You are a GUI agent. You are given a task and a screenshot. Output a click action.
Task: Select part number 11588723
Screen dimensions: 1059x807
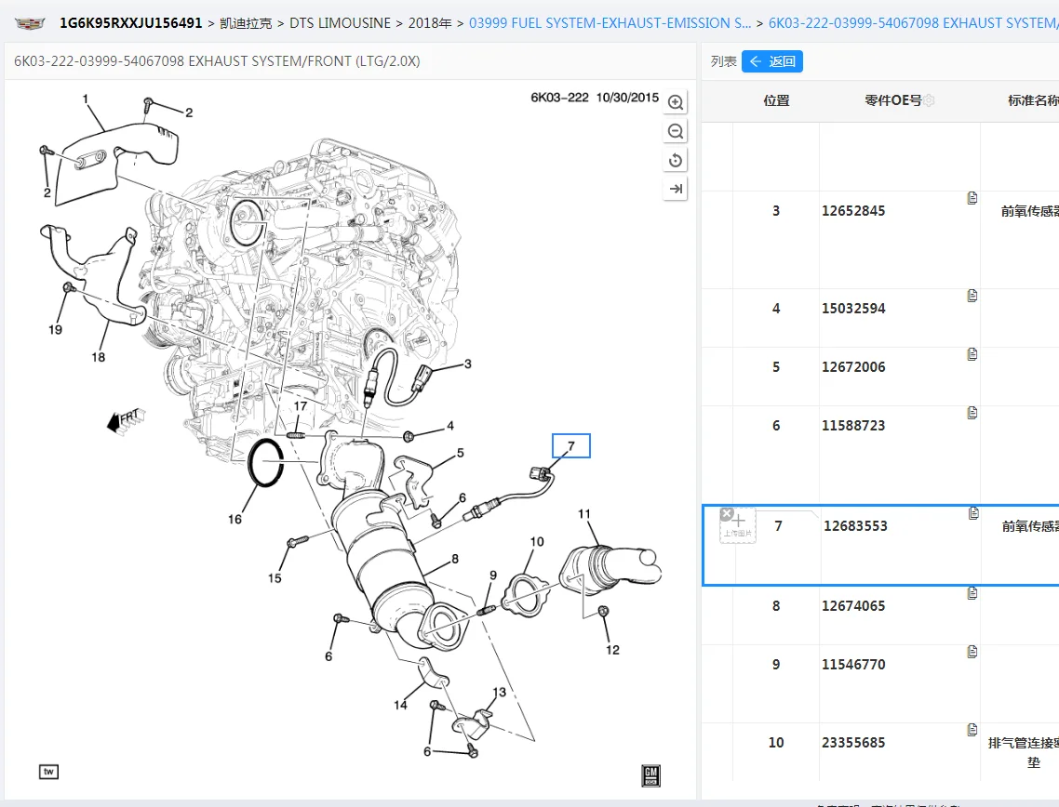click(853, 426)
